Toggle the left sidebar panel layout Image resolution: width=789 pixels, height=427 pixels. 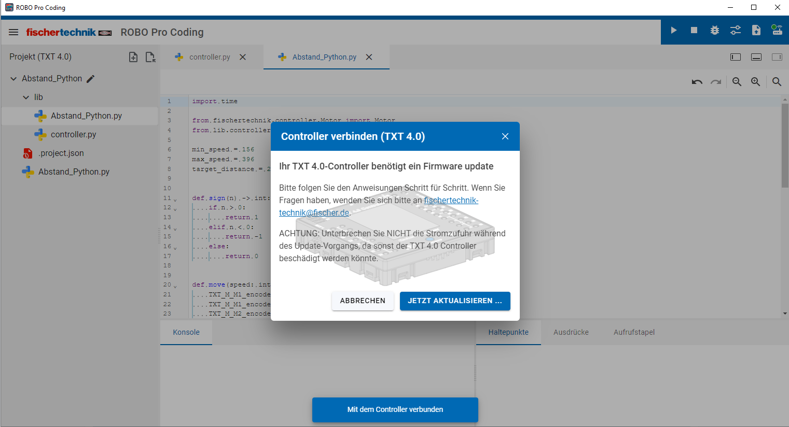click(x=736, y=57)
